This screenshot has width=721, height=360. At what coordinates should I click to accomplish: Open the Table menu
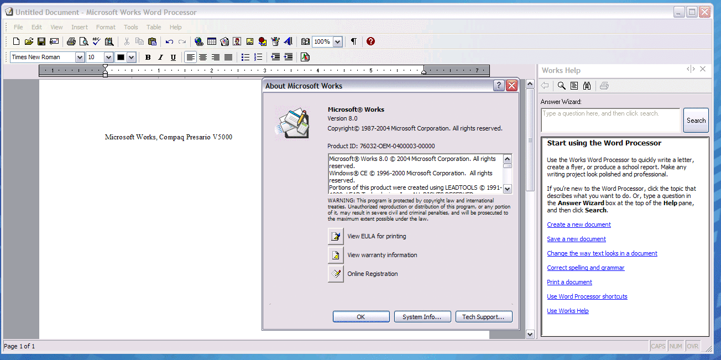click(x=154, y=27)
